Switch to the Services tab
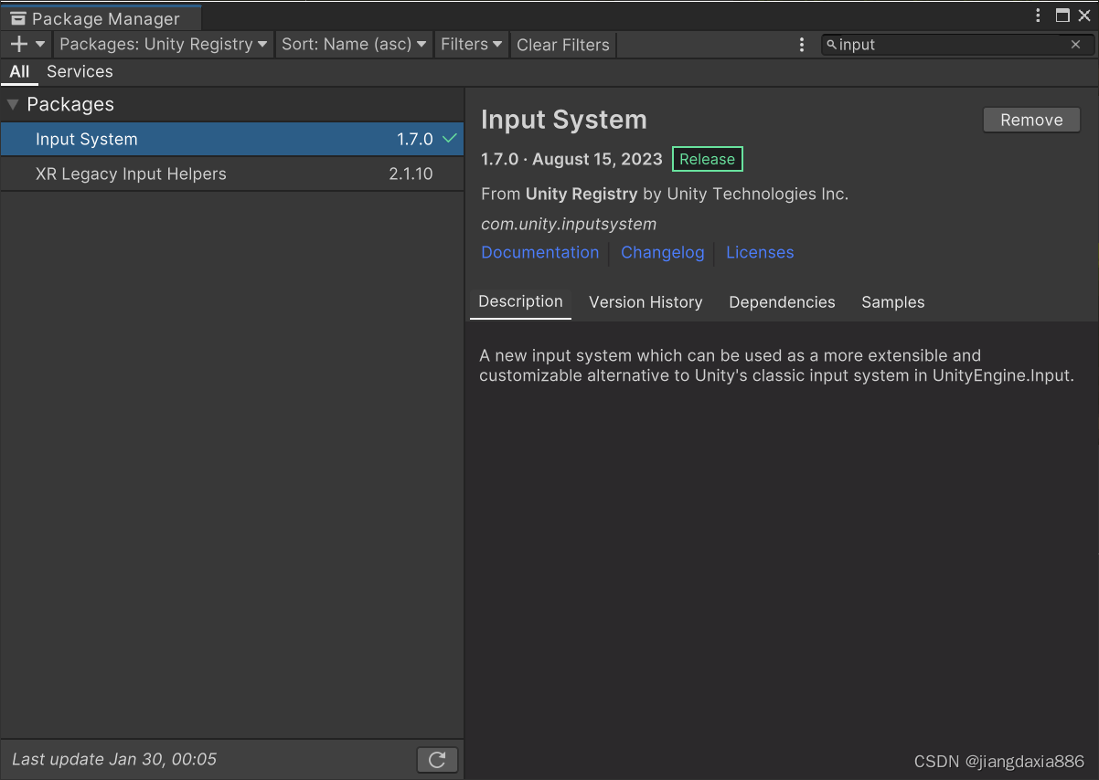Image resolution: width=1099 pixels, height=780 pixels. click(x=80, y=71)
